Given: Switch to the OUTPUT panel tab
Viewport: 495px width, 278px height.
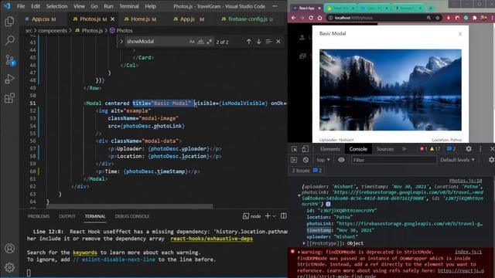Looking at the screenshot, I should pos(67,216).
